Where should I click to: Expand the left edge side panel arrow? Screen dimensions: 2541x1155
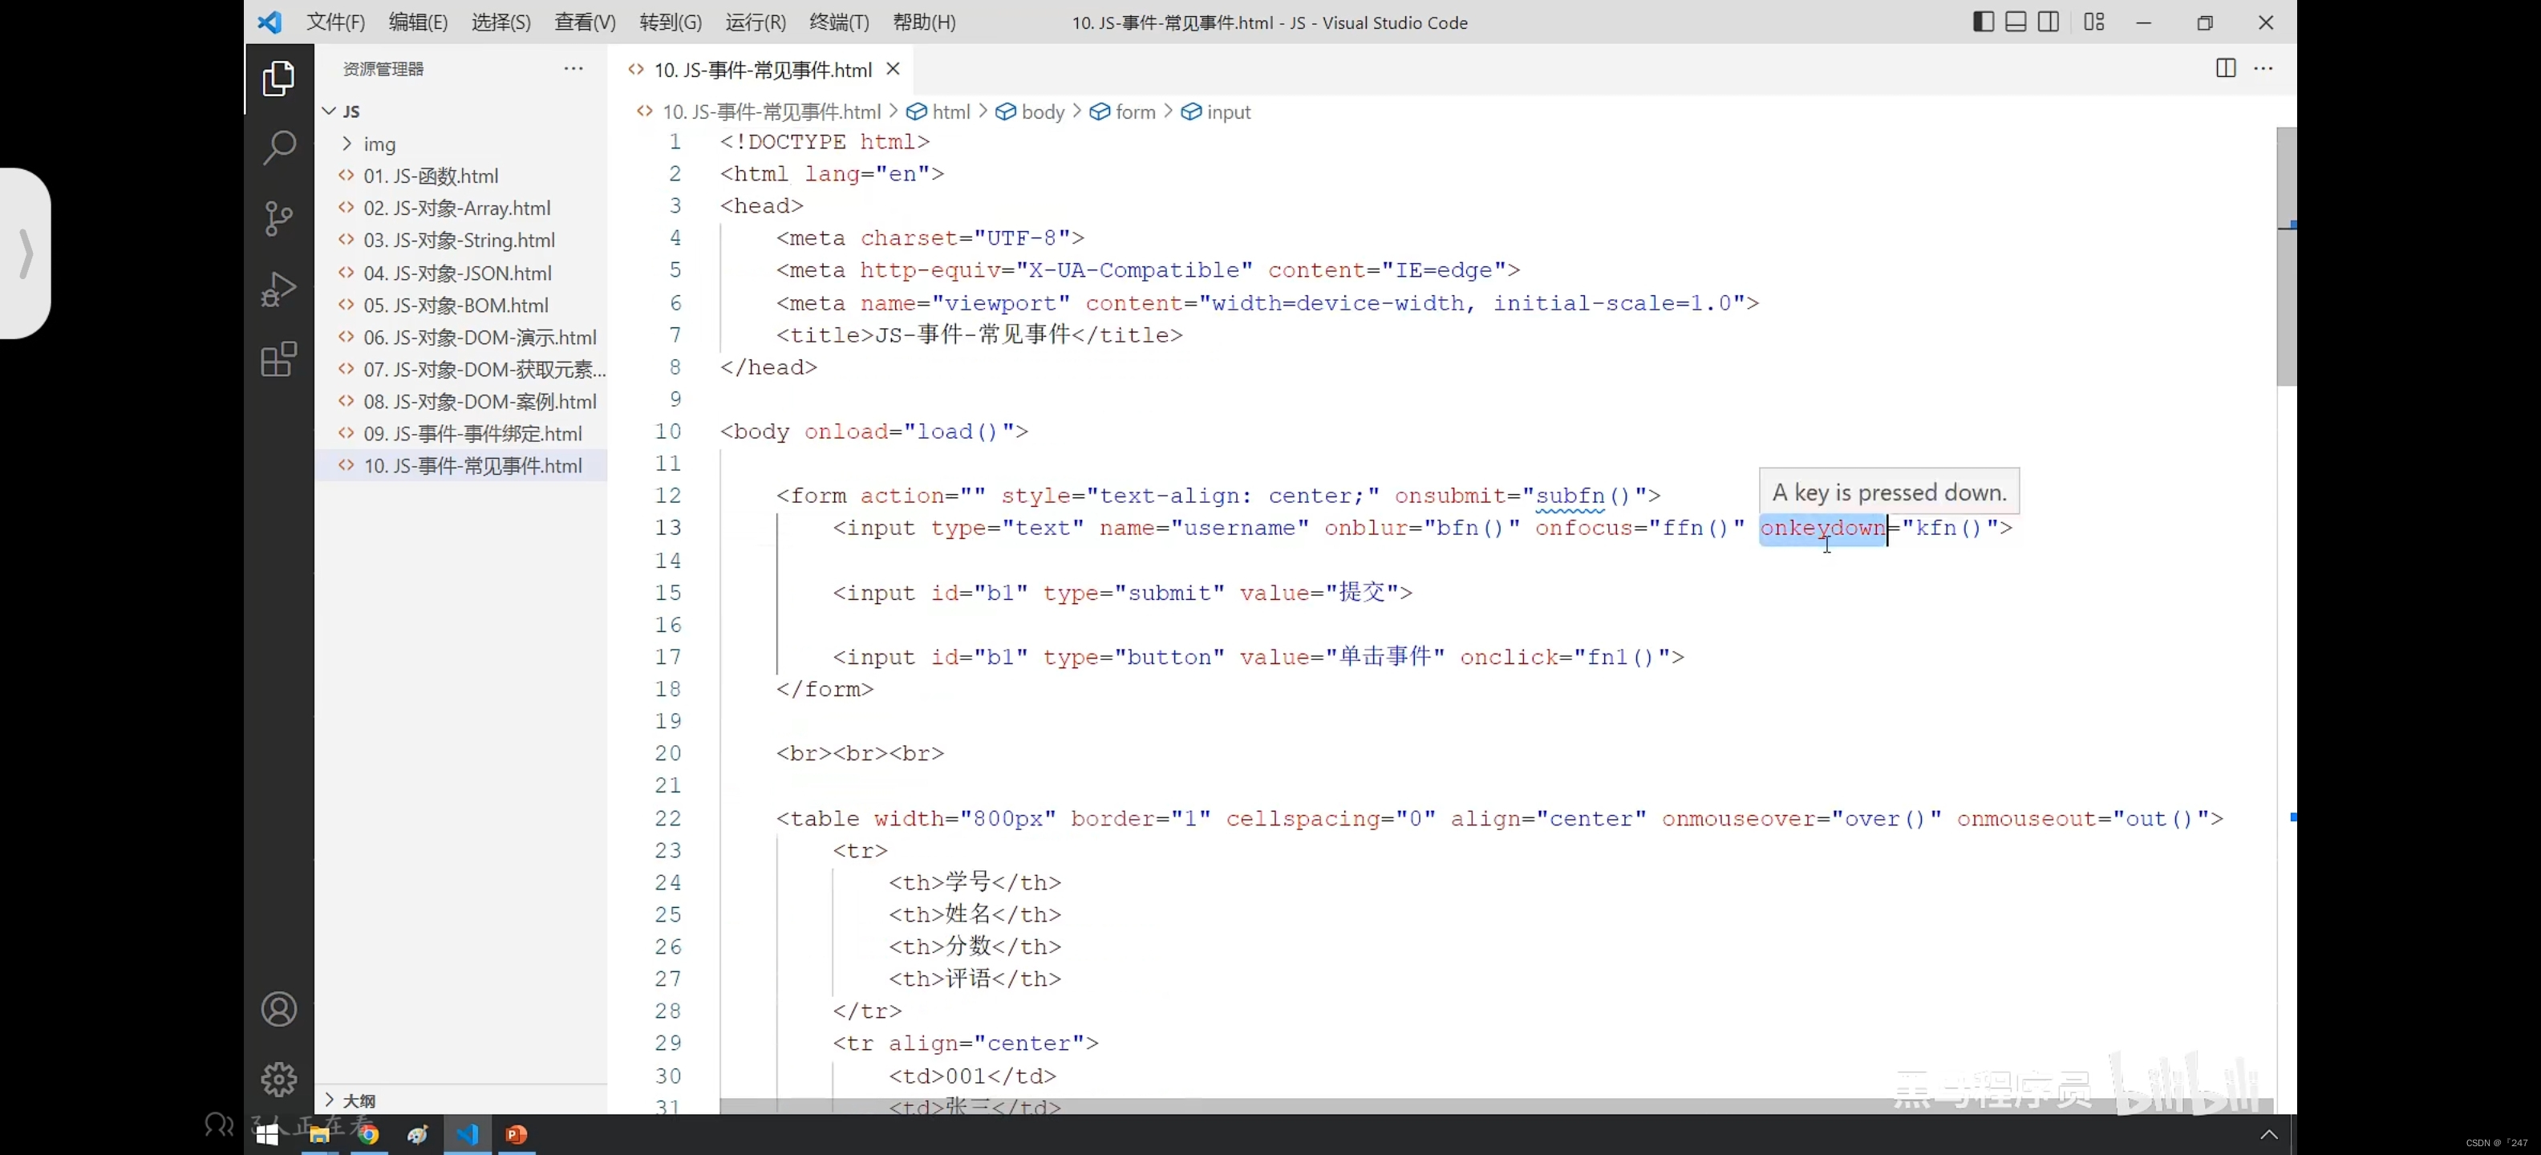[x=26, y=253]
